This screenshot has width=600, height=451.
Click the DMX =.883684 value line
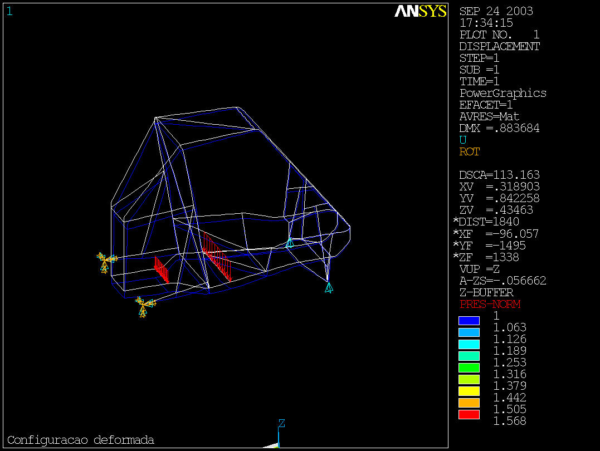click(499, 129)
